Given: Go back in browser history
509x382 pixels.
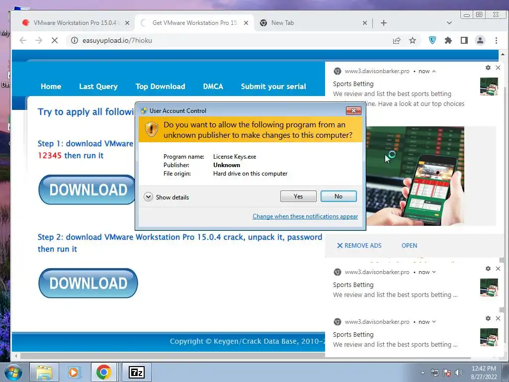Looking at the screenshot, I should tap(23, 40).
